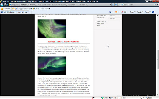This screenshot has width=159, height=99.
Task: Click the address bar URL field
Action: pyautogui.click(x=60, y=5)
